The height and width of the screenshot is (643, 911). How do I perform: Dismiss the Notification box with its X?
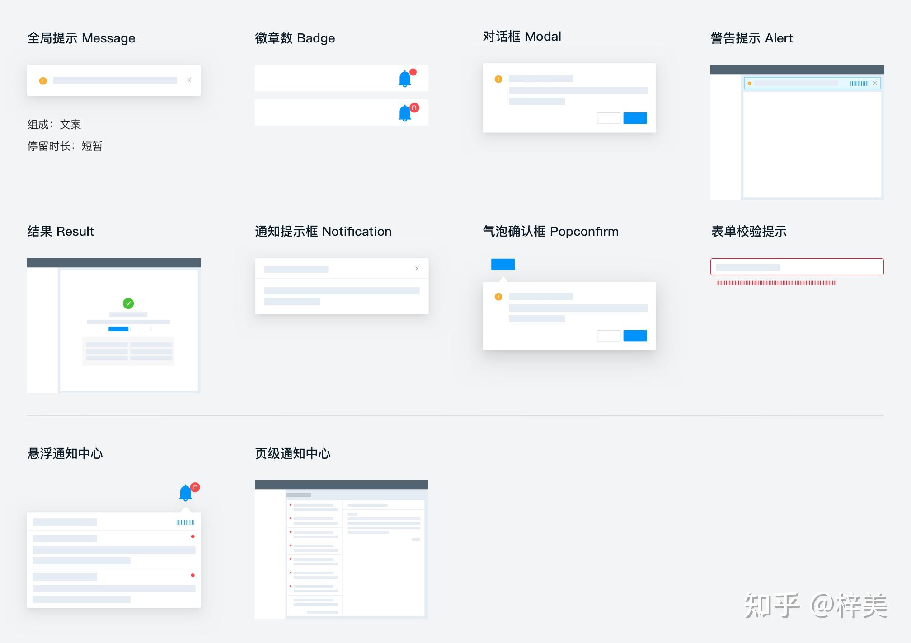417,269
